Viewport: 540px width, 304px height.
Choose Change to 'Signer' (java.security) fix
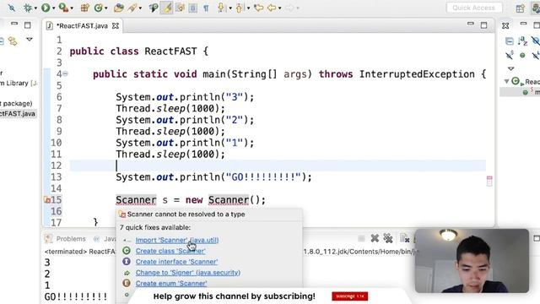click(x=188, y=272)
